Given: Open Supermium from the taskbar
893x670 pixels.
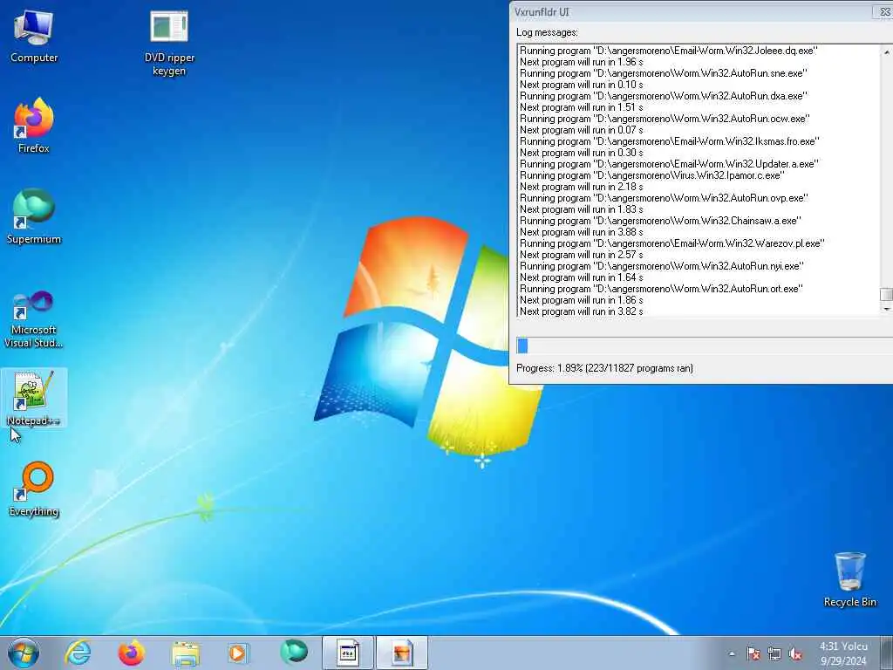Looking at the screenshot, I should click(x=294, y=652).
